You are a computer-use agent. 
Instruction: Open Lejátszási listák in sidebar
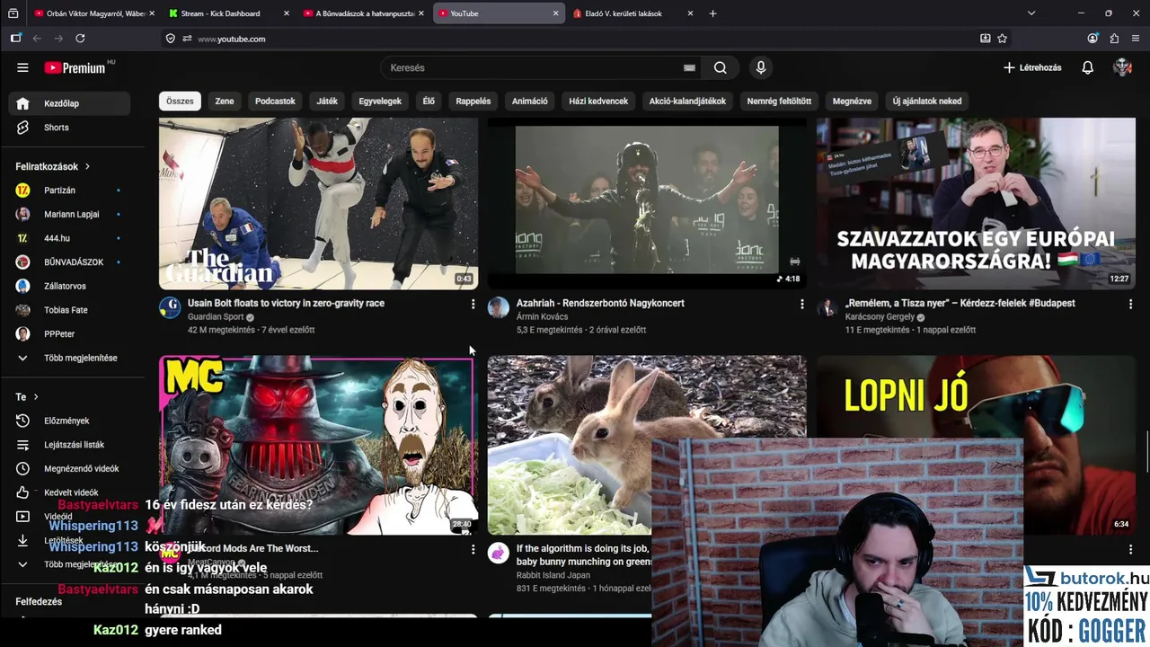69,445
